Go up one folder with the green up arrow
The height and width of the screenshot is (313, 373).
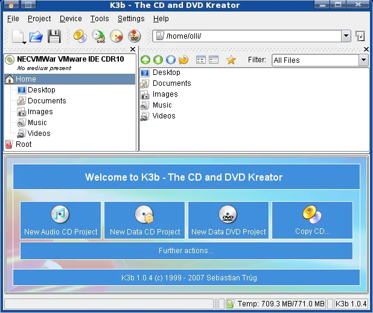click(145, 60)
